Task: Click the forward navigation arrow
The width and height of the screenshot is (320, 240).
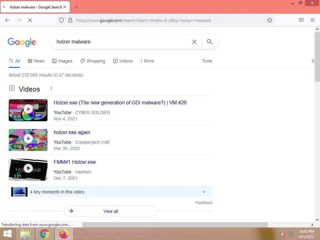Action: [x=19, y=20]
